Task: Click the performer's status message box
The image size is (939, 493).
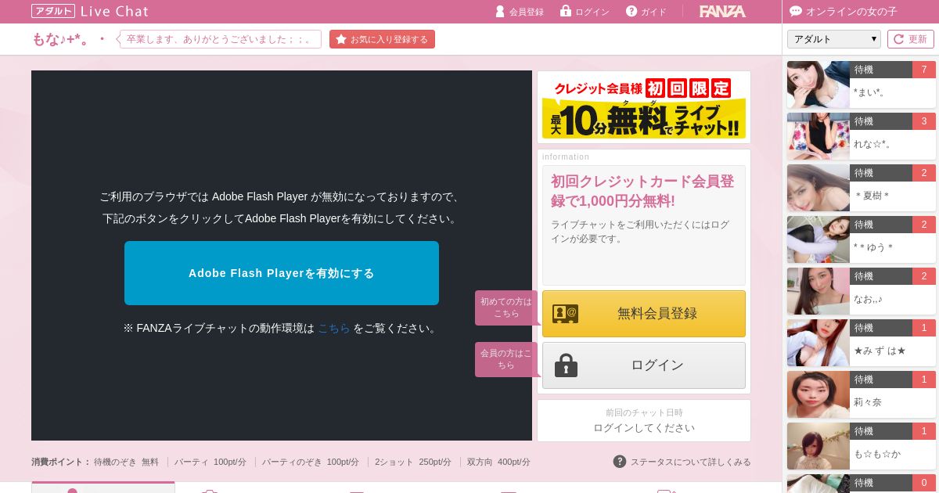Action: [x=220, y=39]
